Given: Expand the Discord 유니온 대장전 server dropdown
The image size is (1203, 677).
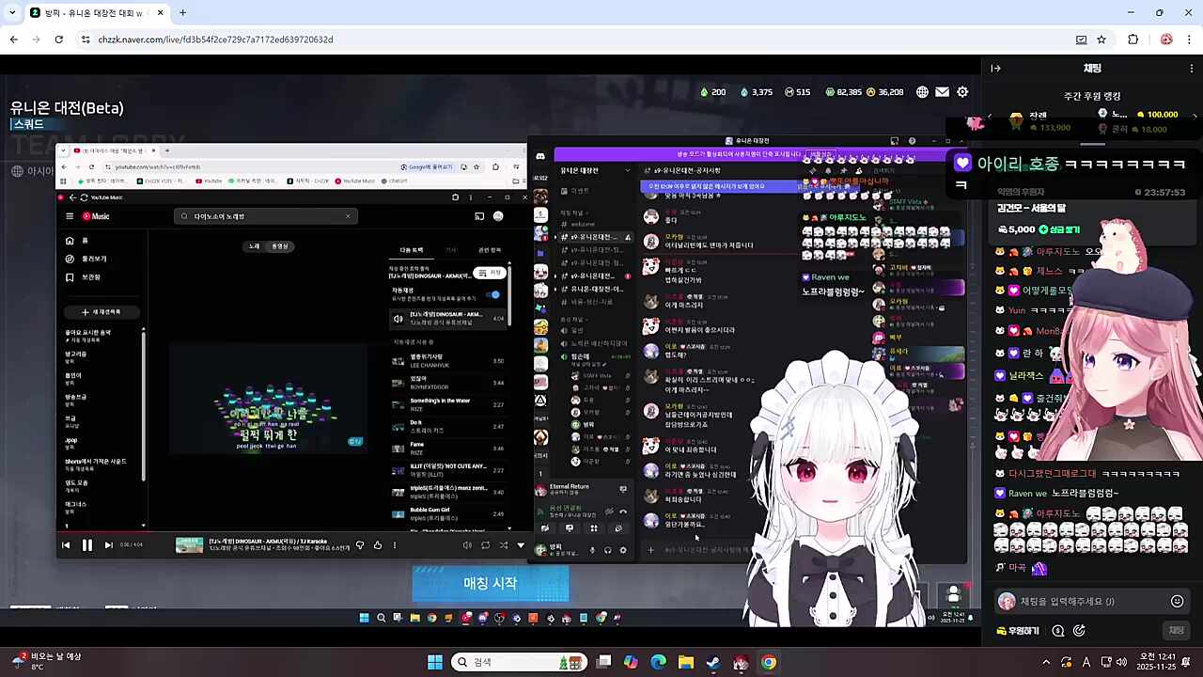Looking at the screenshot, I should coord(627,170).
